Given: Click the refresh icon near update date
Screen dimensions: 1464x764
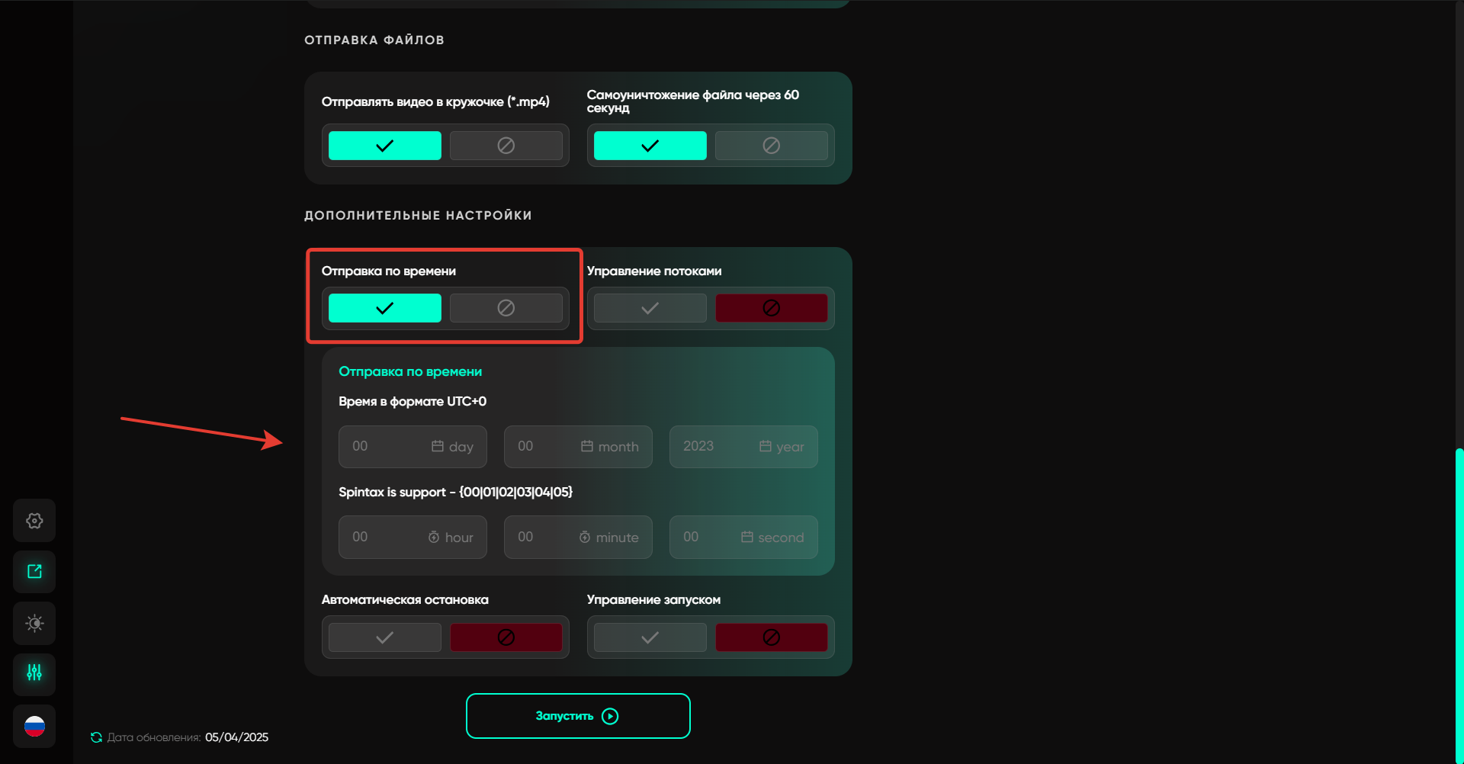Looking at the screenshot, I should point(96,737).
